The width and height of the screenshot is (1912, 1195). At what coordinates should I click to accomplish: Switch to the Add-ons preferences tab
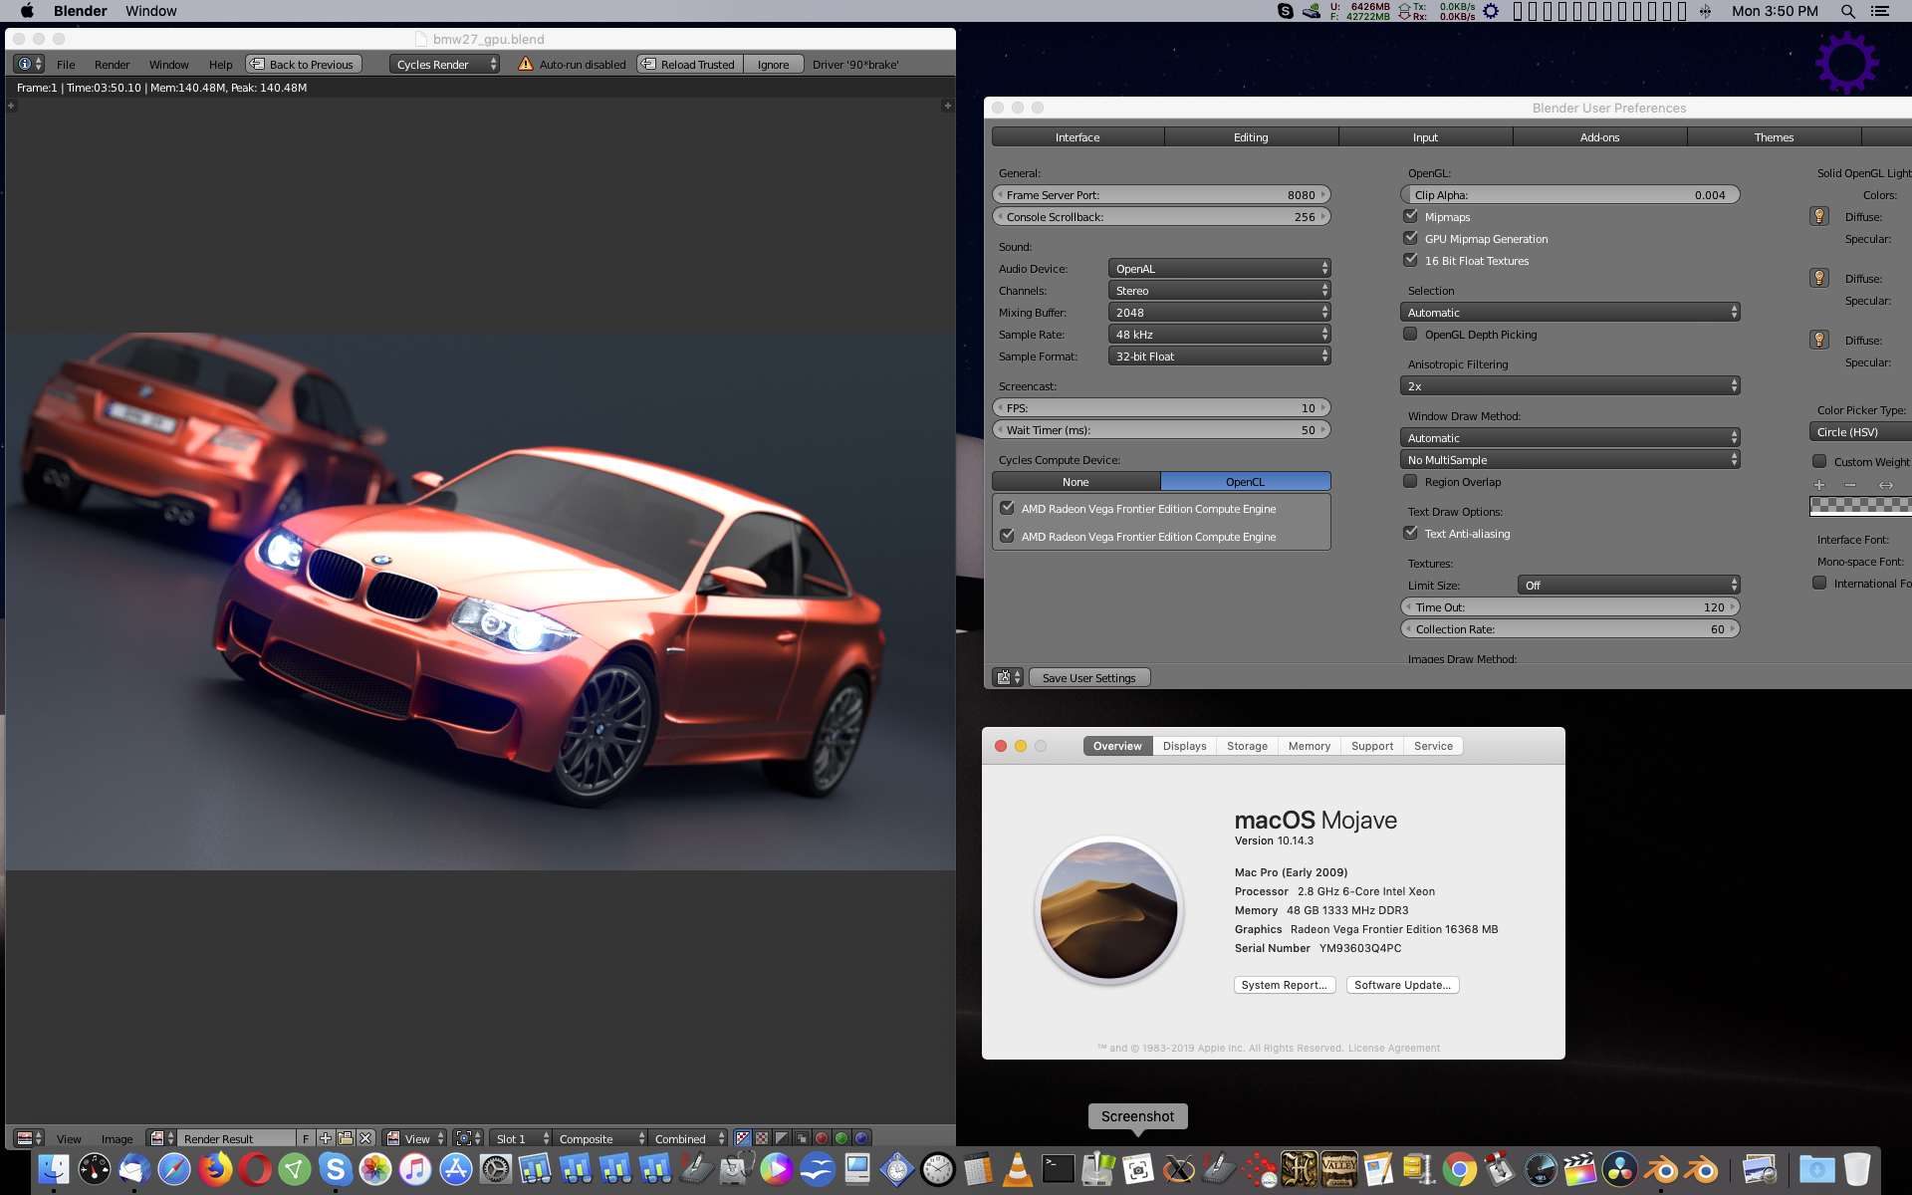pyautogui.click(x=1599, y=137)
